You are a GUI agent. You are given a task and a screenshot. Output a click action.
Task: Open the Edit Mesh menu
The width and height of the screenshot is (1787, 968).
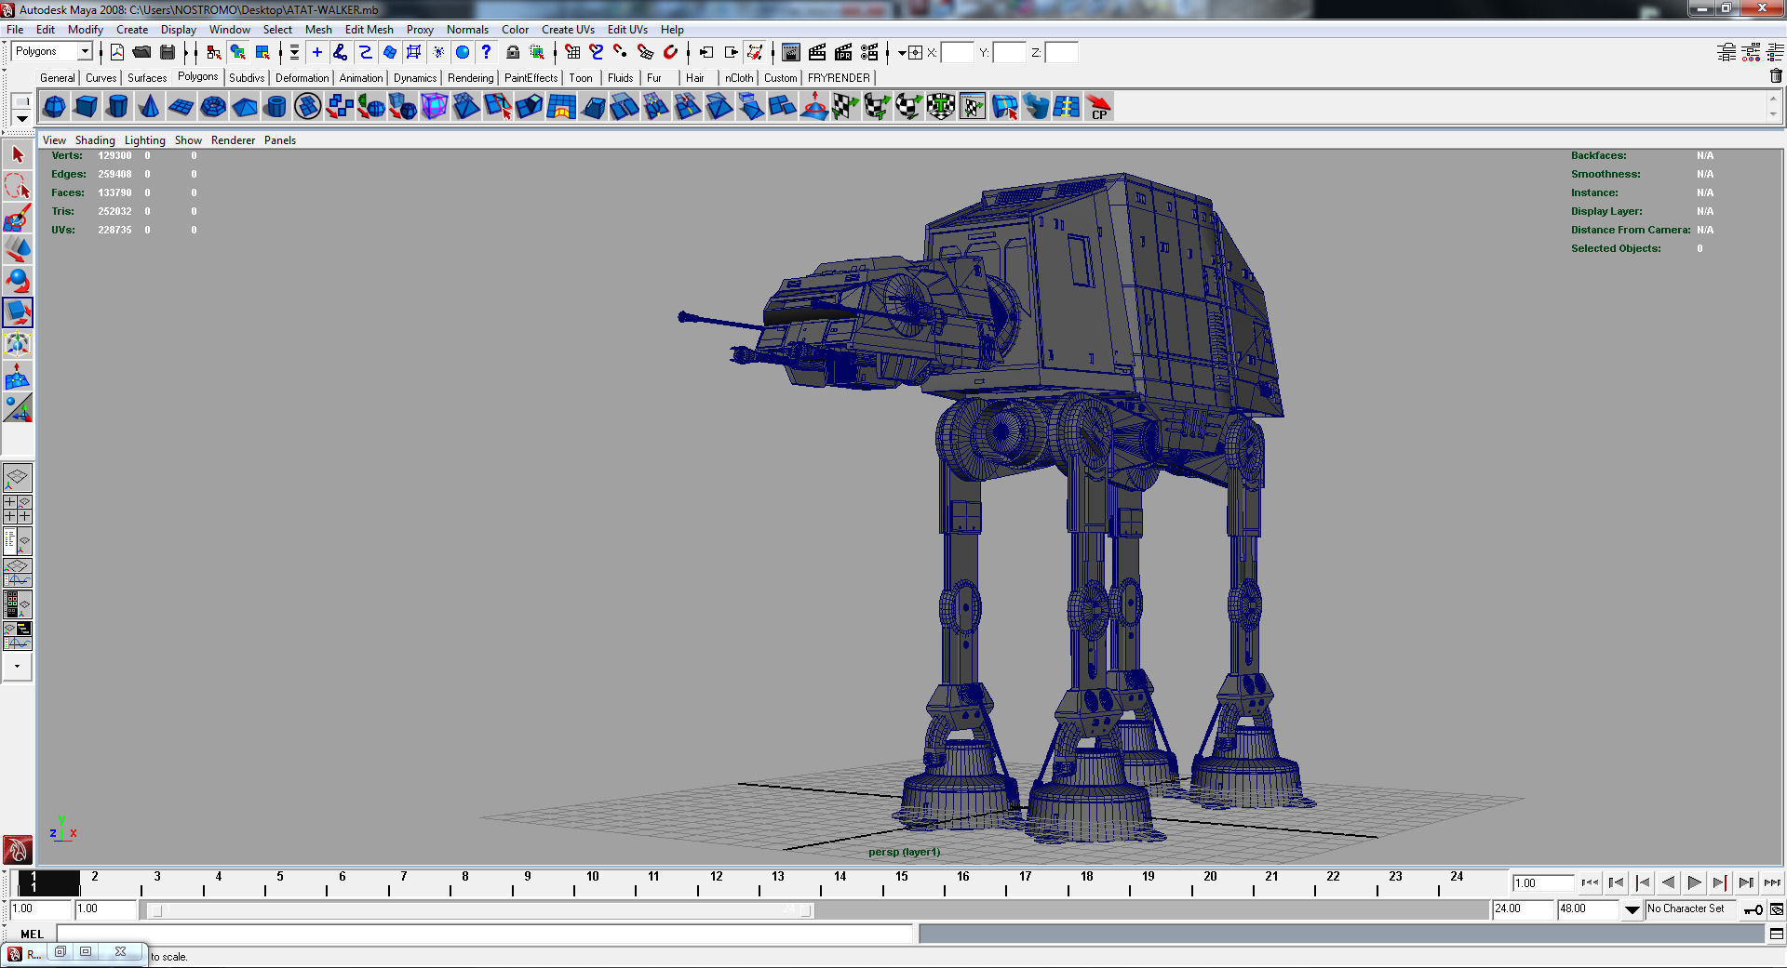click(369, 30)
